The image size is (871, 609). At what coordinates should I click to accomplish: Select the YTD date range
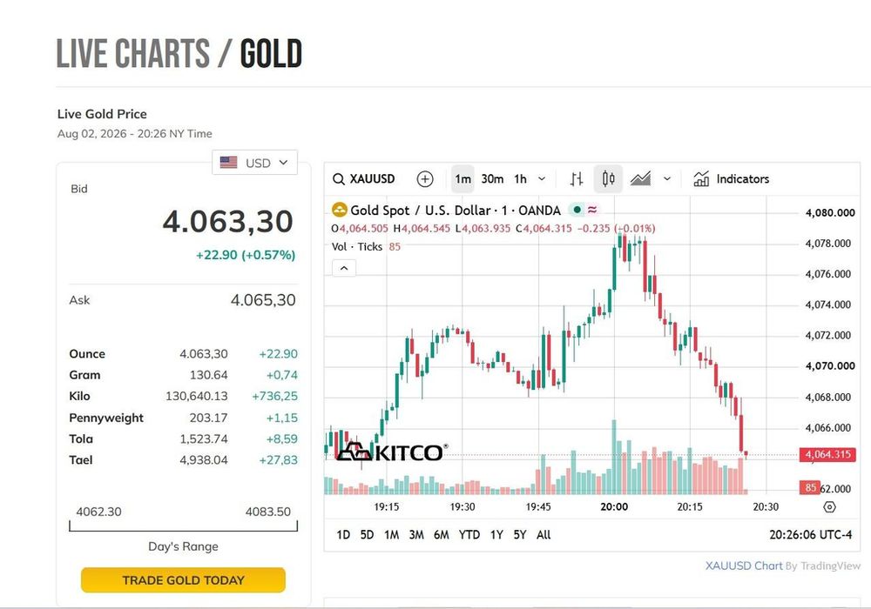tap(469, 535)
